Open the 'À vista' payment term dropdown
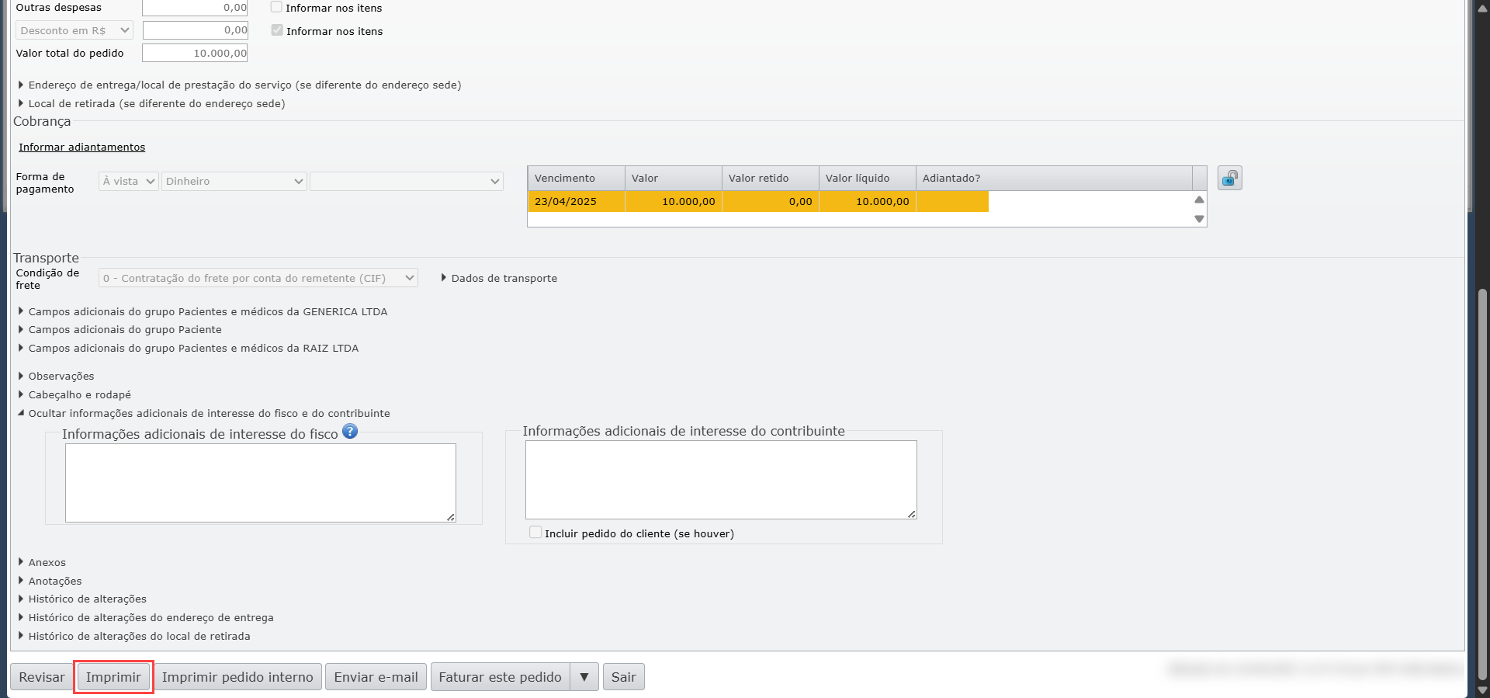Viewport: 1490px width, 698px height. click(x=129, y=181)
